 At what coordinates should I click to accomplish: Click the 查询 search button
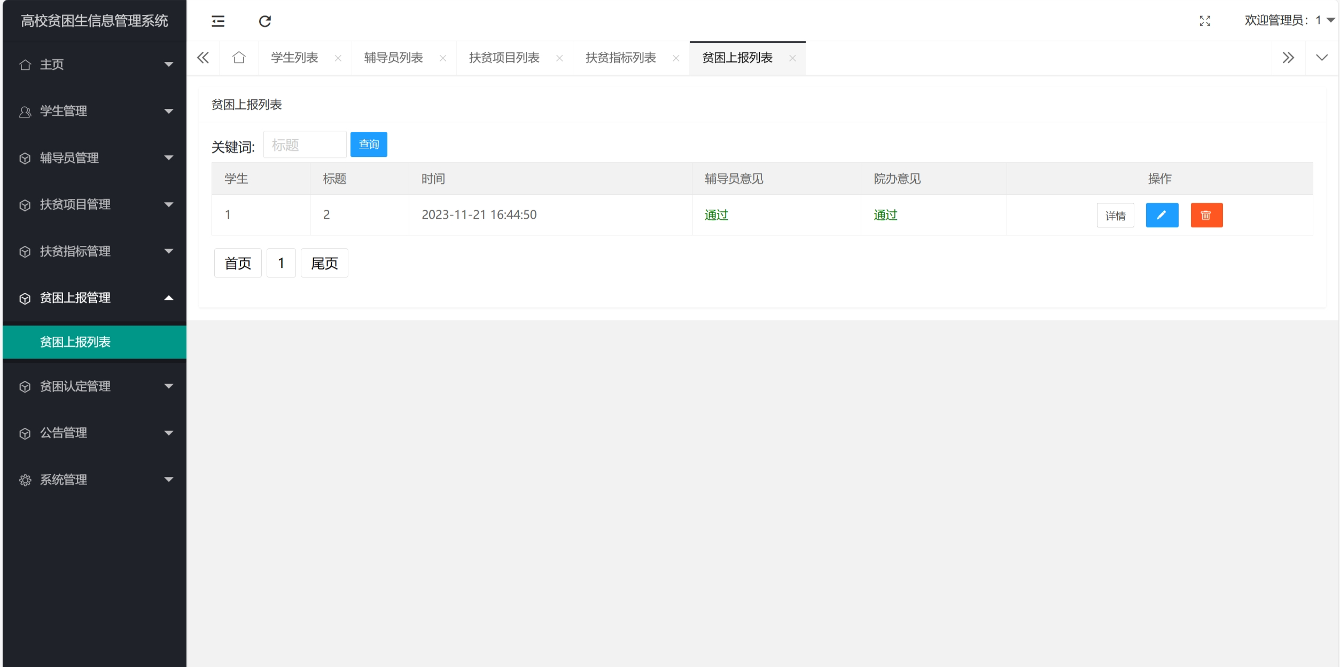pos(369,144)
